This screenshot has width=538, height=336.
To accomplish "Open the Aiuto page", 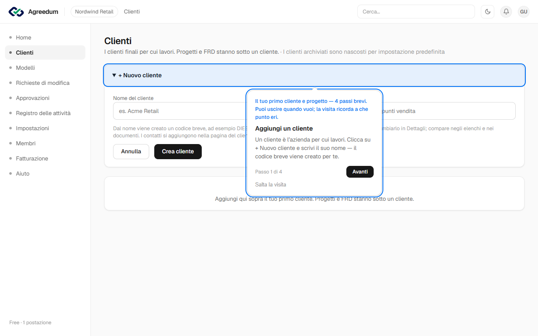I will 45,173.
